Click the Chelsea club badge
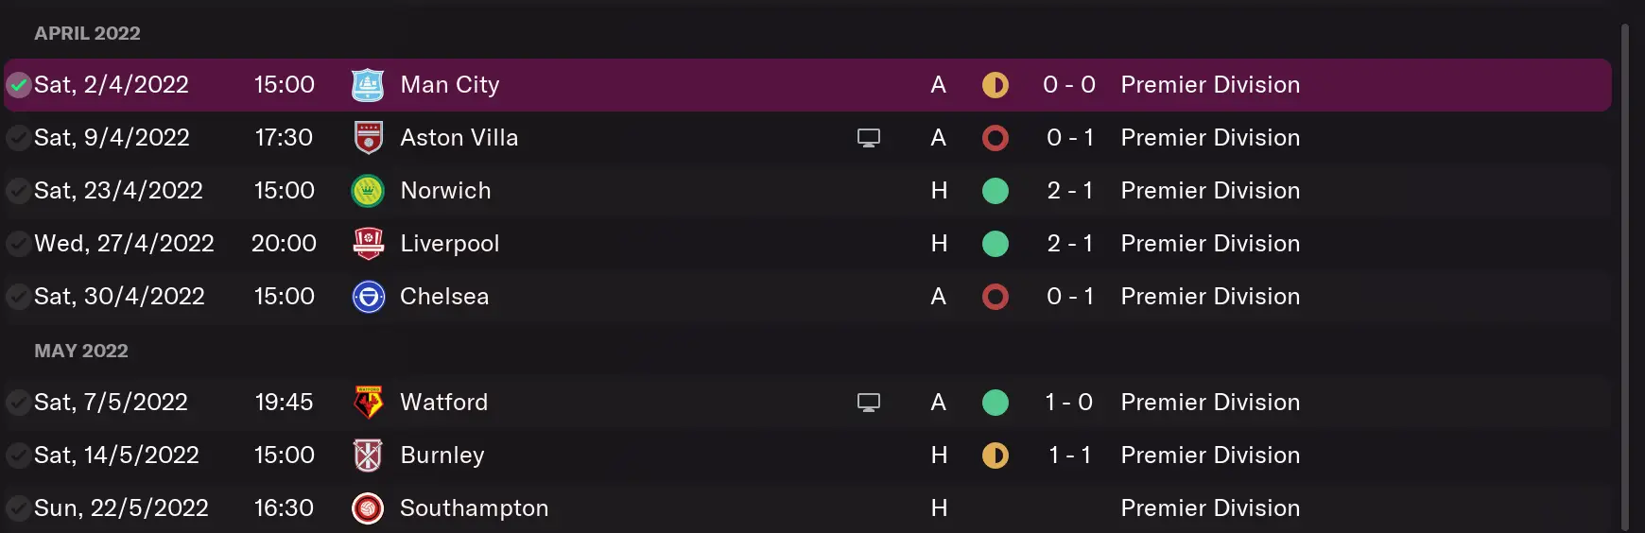Image resolution: width=1645 pixels, height=533 pixels. (368, 297)
